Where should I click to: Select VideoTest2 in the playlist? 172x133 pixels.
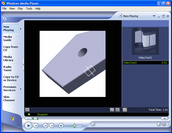(x=146, y=63)
